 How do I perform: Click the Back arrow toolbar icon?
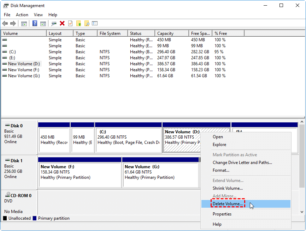[5, 24]
